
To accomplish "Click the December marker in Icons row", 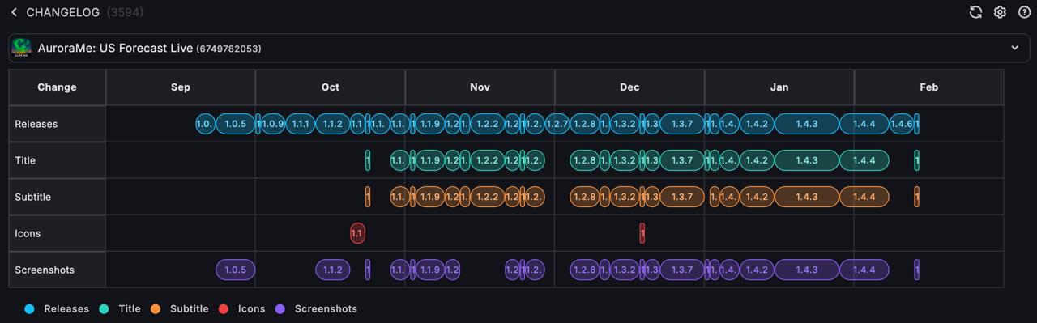I will [642, 233].
